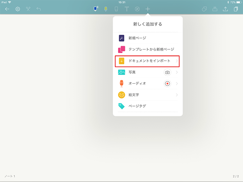Tap the orange microphone icon
Image resolution: width=243 pixels, height=182 pixels.
coord(121,84)
